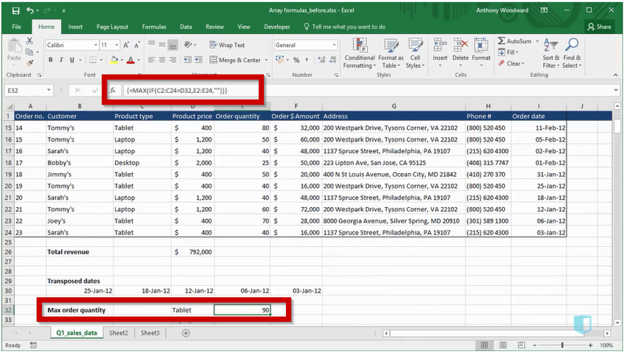Viewport: 625px width, 353px height.
Task: Click Accounting Number Format icon
Action: click(279, 60)
